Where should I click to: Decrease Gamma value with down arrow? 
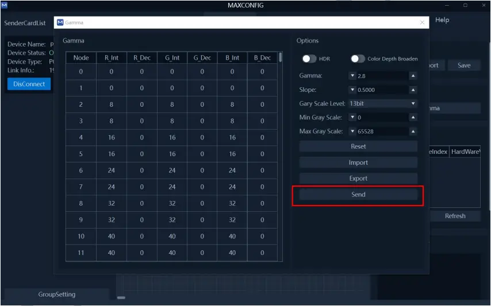352,76
